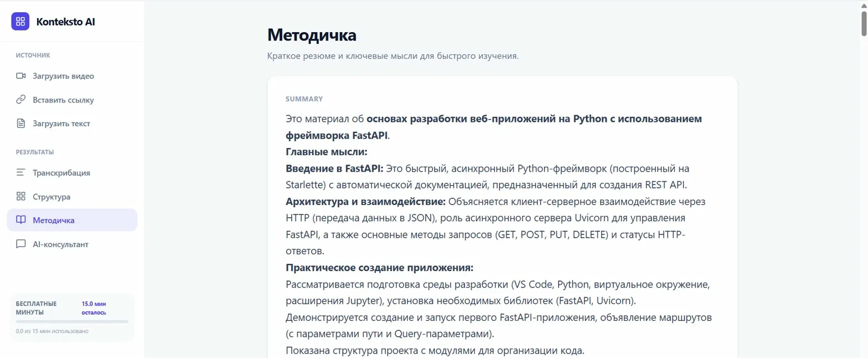Click the БЕСПЛАТНЫЕ МИНУТЫ label
Image resolution: width=868 pixels, height=358 pixels.
point(37,308)
